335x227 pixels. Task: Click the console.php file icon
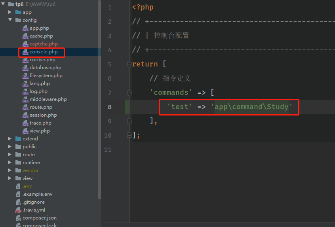point(25,52)
